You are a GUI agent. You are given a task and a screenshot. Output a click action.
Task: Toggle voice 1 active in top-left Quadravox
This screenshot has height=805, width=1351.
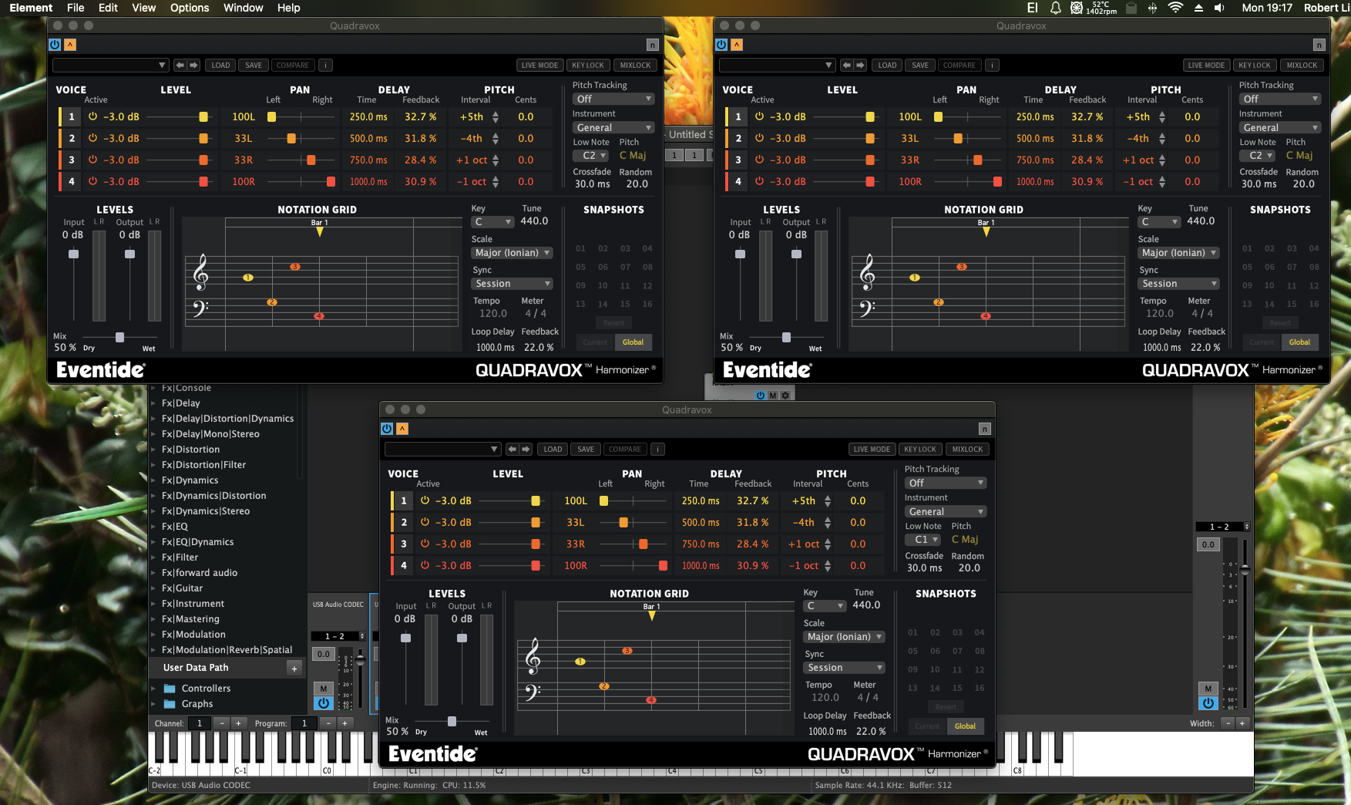[92, 117]
